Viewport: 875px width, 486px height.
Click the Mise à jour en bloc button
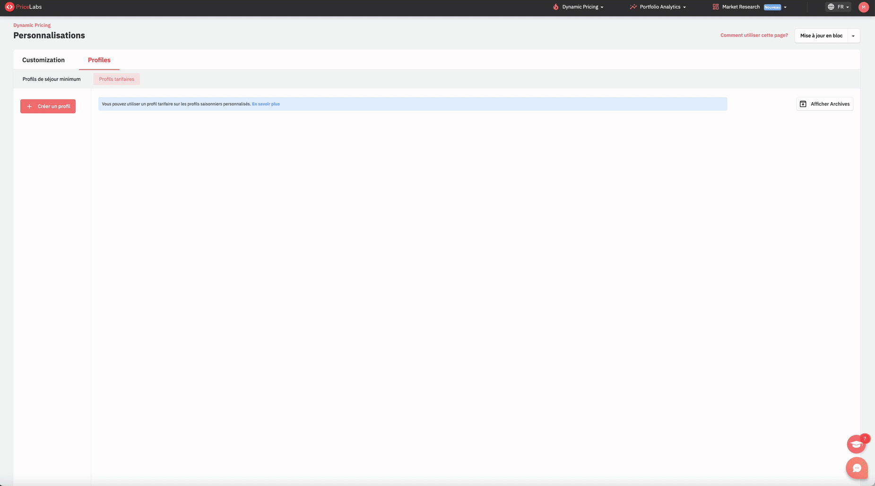(x=821, y=36)
